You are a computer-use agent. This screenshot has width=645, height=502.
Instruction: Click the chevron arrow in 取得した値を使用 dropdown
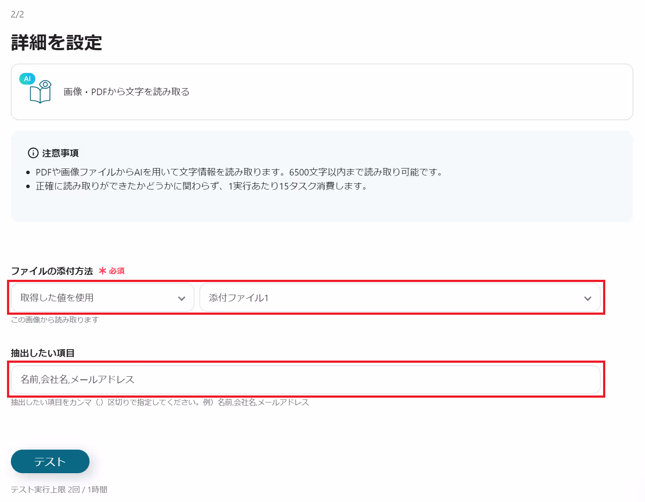[182, 299]
